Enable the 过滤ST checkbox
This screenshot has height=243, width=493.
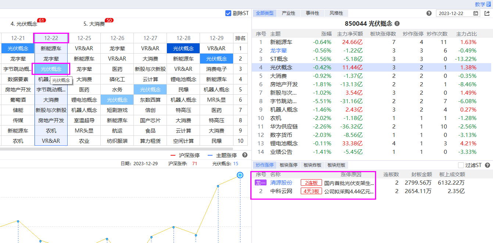click(x=461, y=165)
